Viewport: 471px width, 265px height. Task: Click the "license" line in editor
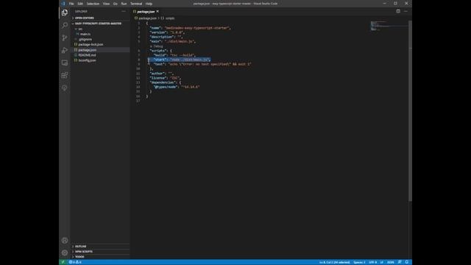165,78
